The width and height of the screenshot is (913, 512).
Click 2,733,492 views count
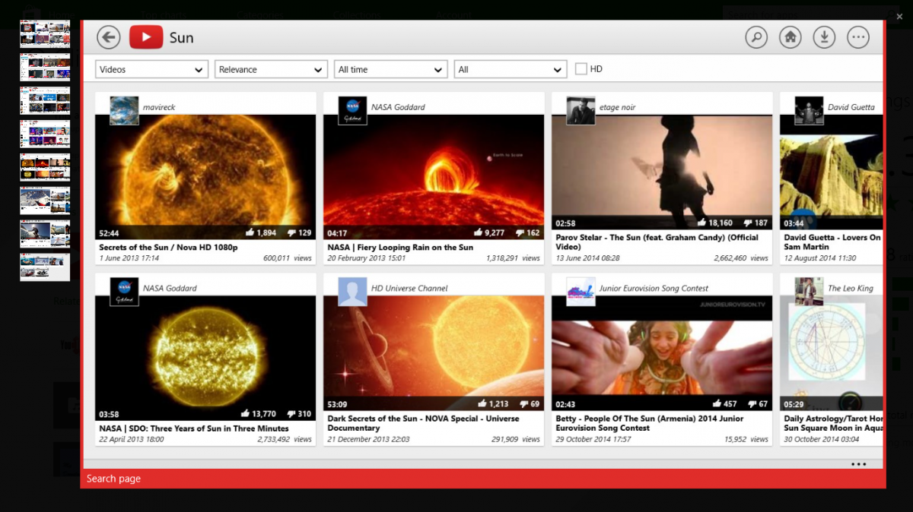coord(285,439)
